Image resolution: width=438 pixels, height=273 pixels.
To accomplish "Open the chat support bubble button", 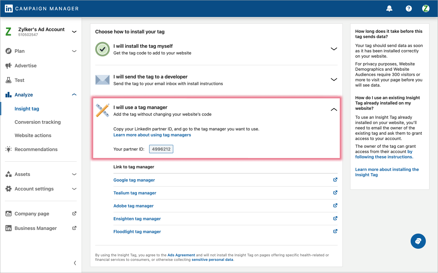I will (418, 241).
